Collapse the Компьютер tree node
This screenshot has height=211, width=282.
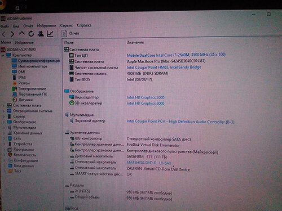pos(3,55)
